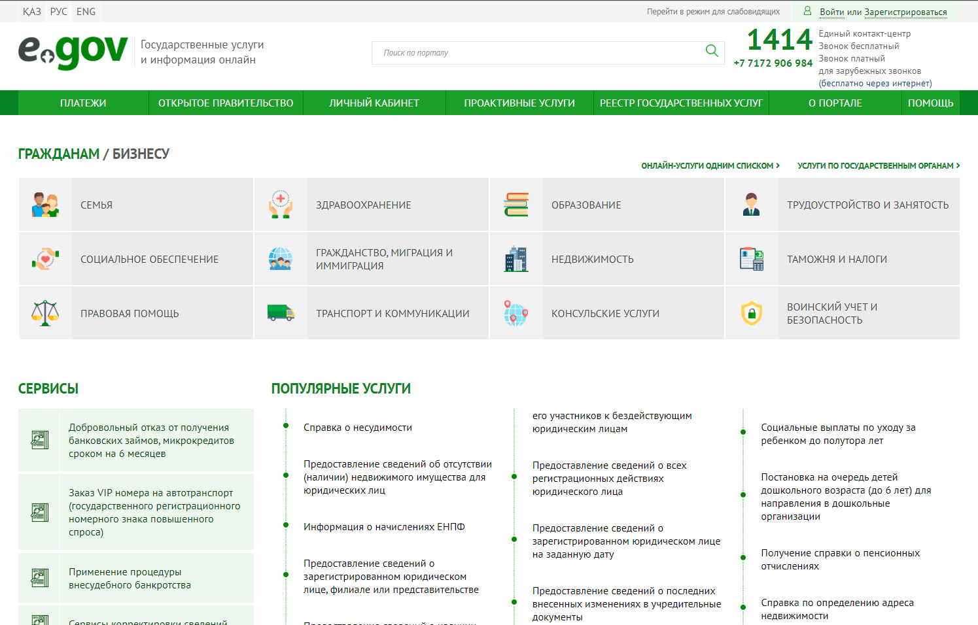Click the search magnifier icon
Image resolution: width=978 pixels, height=625 pixels.
coord(712,51)
